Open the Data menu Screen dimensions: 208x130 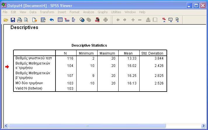(33, 12)
